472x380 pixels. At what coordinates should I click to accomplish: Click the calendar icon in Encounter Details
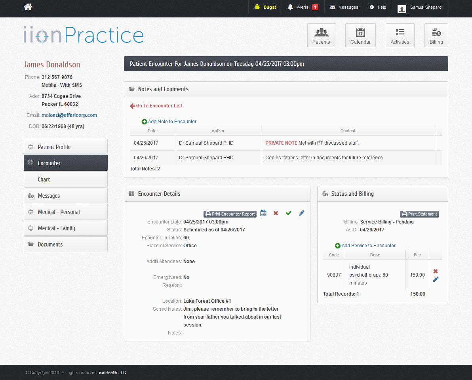(263, 213)
